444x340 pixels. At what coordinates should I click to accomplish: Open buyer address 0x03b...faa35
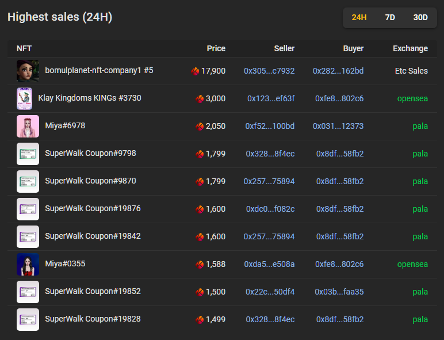coord(339,292)
